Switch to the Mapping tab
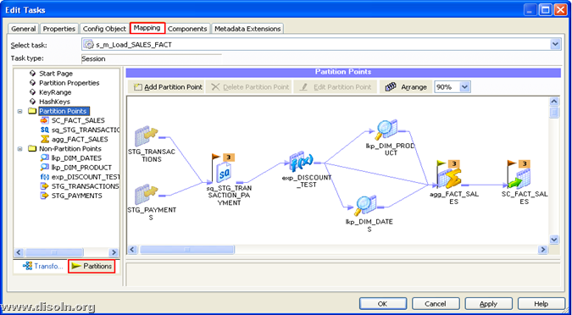Screen dimensions: 572x315 [147, 28]
